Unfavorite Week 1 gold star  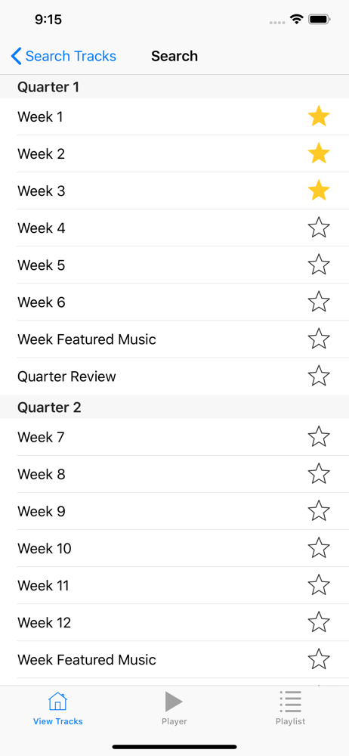pos(319,116)
